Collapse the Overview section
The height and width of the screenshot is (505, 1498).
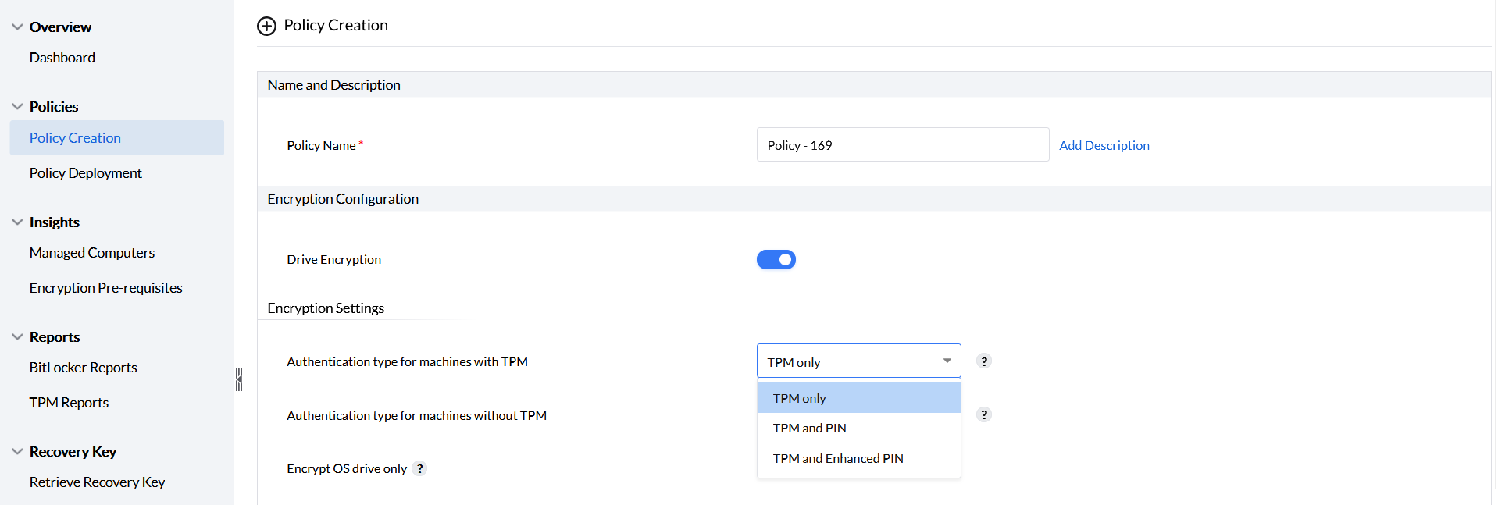click(x=17, y=27)
